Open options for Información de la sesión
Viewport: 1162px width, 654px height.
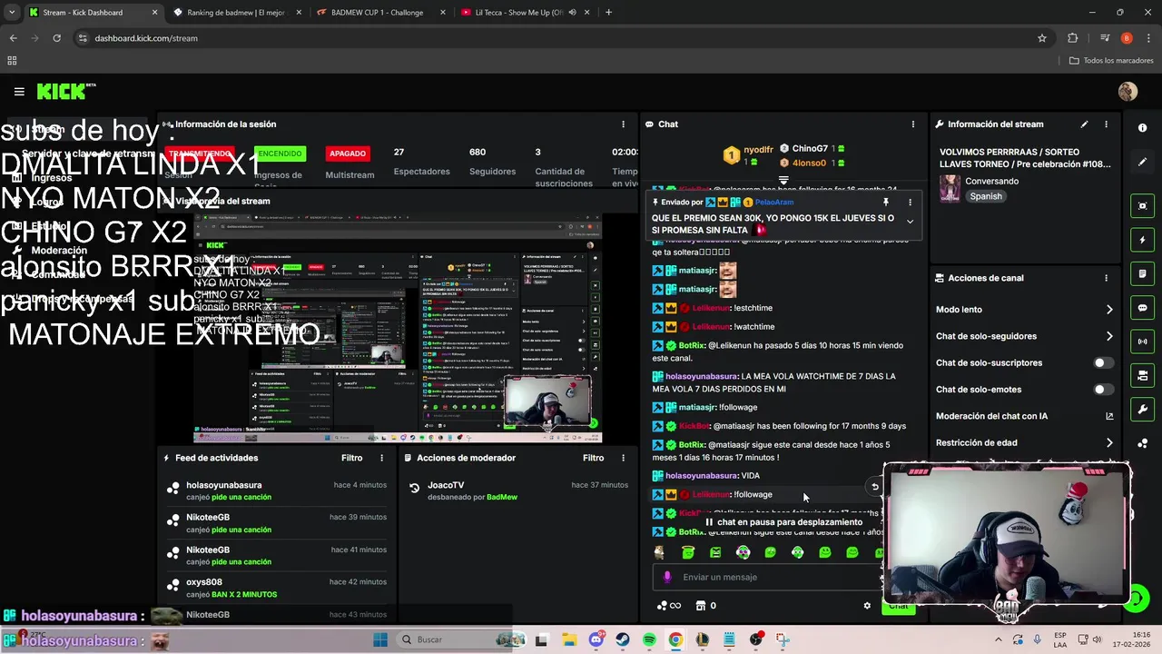[x=623, y=124]
